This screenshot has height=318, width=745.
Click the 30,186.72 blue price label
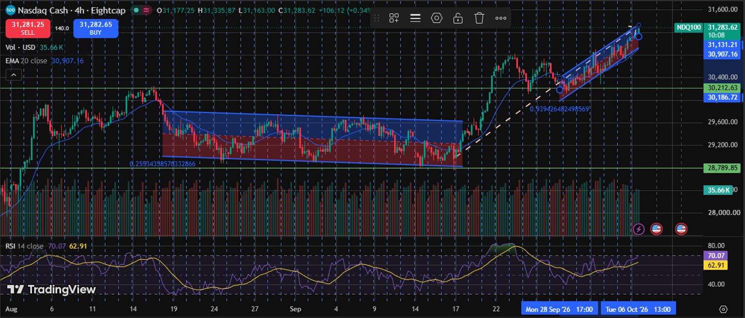(722, 97)
